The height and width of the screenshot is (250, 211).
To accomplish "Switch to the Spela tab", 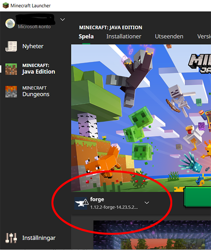I will click(x=86, y=37).
